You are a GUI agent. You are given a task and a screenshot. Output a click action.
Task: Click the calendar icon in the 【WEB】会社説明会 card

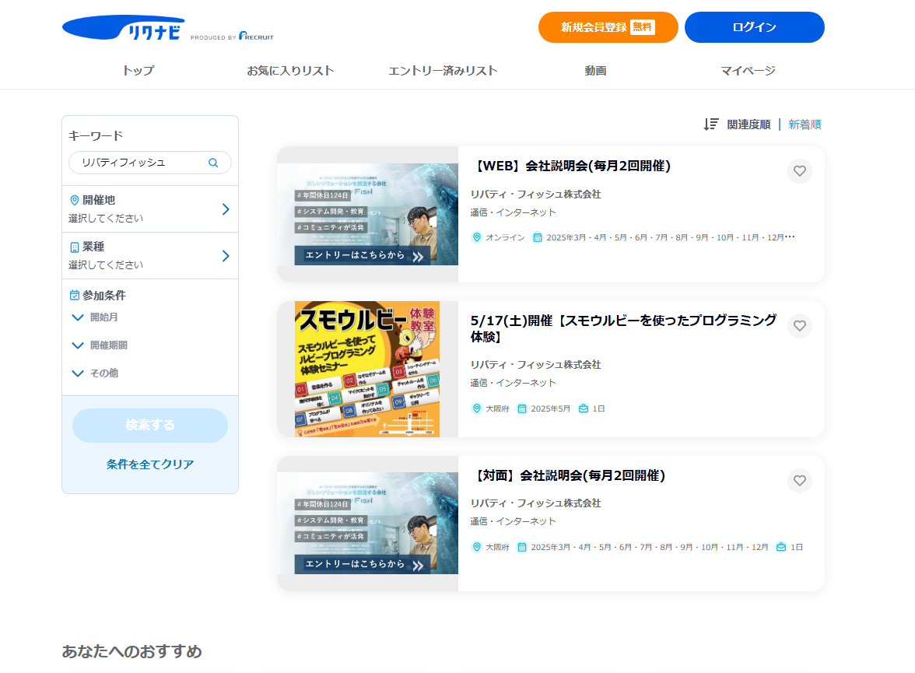538,237
